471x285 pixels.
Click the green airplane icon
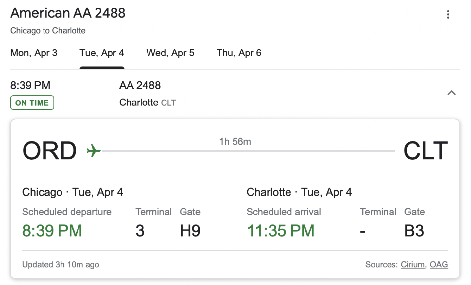pyautogui.click(x=94, y=151)
